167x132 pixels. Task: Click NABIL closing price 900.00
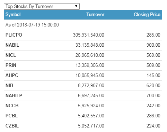153,45
